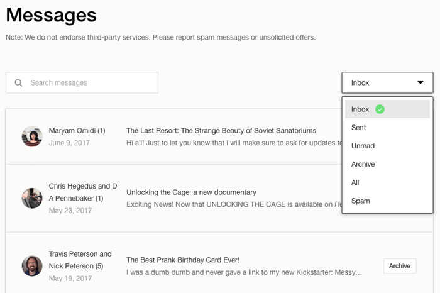Open the Spam folder option
The height and width of the screenshot is (293, 440).
[x=361, y=201]
